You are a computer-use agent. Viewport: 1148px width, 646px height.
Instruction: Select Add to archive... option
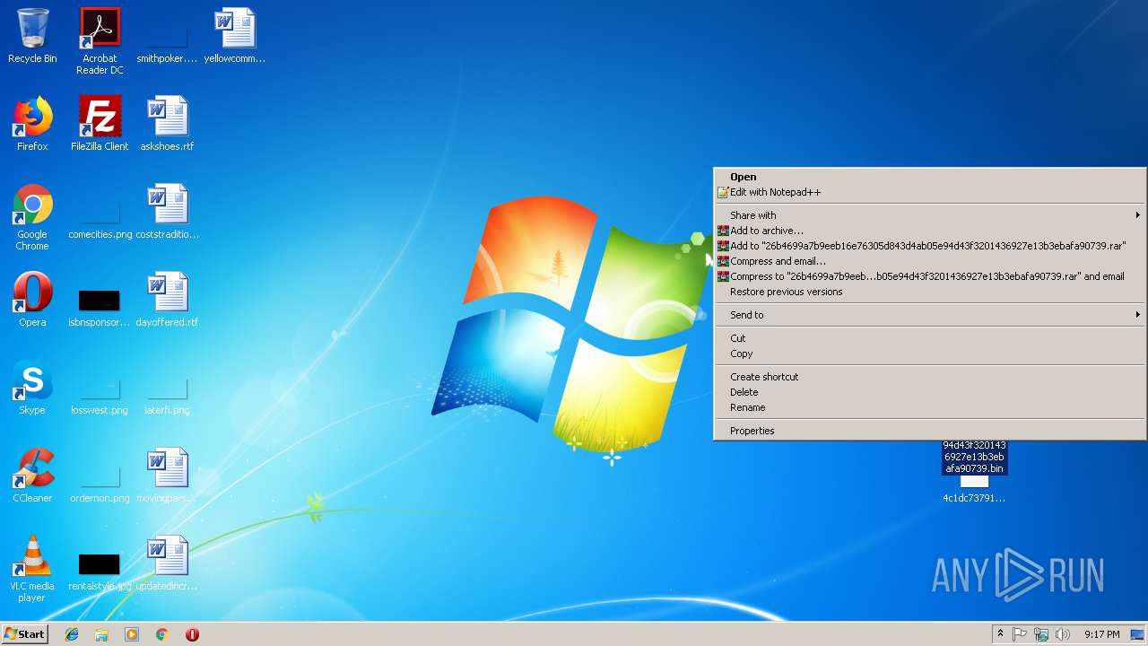tap(930, 231)
